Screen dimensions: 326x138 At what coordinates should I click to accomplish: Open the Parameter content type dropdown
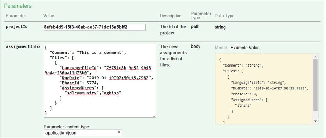tap(83, 133)
